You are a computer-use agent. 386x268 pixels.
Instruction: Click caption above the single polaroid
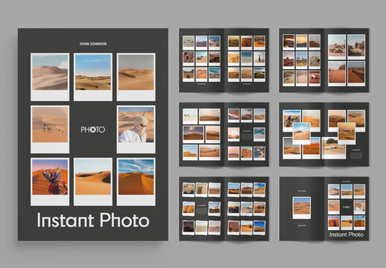(302, 191)
